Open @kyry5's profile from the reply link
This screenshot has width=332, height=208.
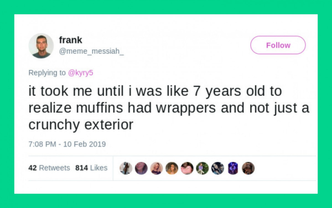[x=82, y=73]
